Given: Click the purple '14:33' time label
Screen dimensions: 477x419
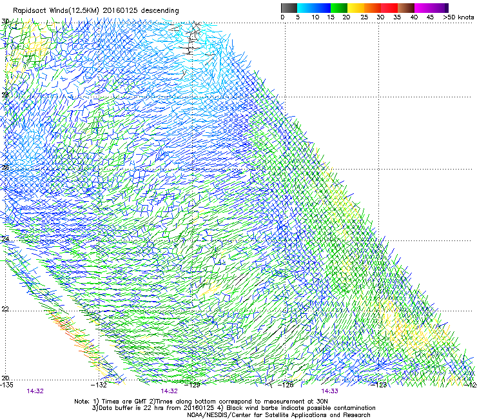Looking at the screenshot, I should click(x=330, y=391).
